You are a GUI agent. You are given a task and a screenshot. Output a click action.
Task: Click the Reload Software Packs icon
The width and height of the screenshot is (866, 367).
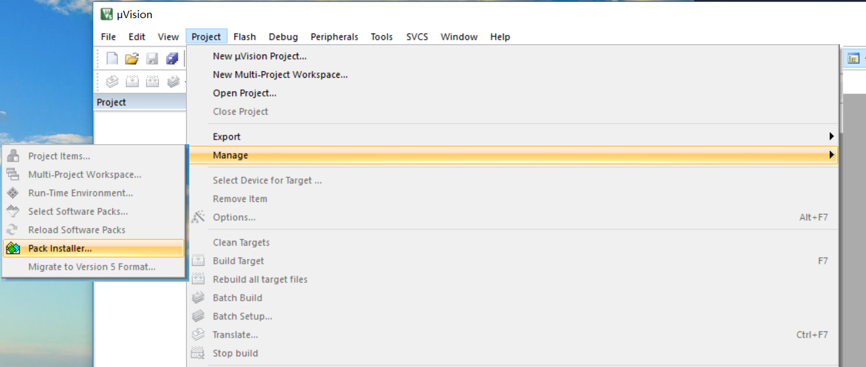[13, 230]
